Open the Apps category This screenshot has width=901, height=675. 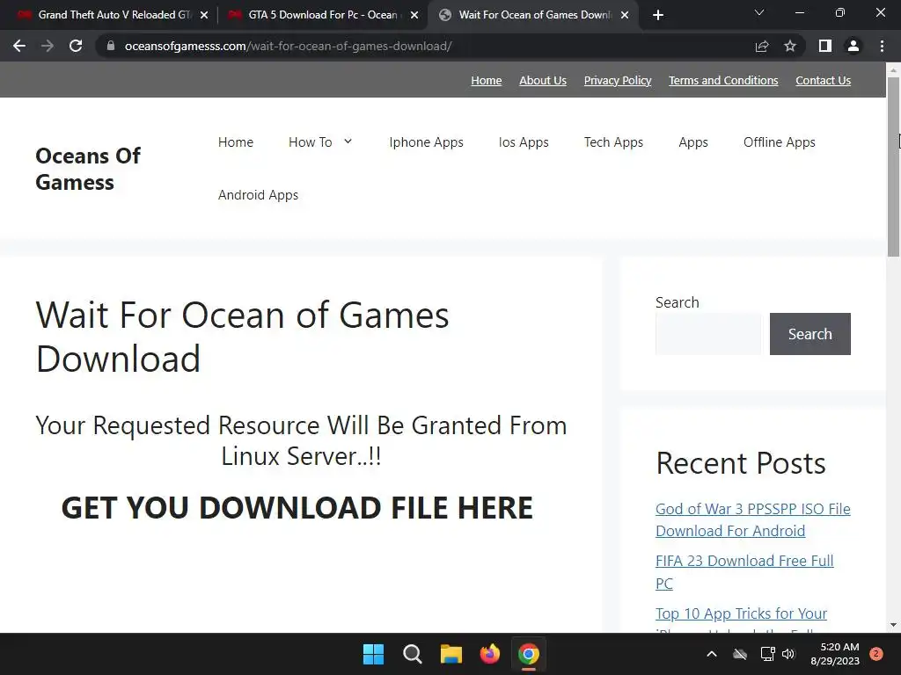693,142
